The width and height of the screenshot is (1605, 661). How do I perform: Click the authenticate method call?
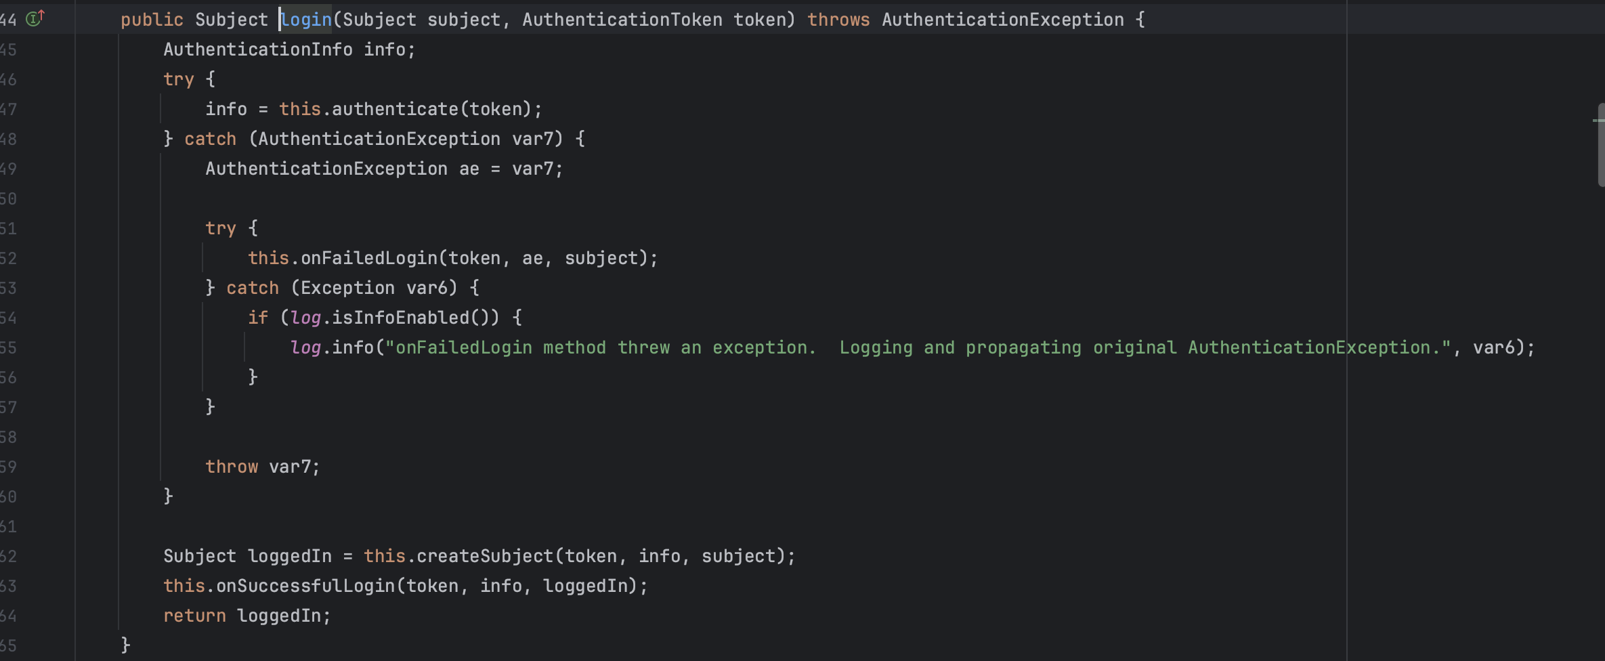tap(395, 109)
